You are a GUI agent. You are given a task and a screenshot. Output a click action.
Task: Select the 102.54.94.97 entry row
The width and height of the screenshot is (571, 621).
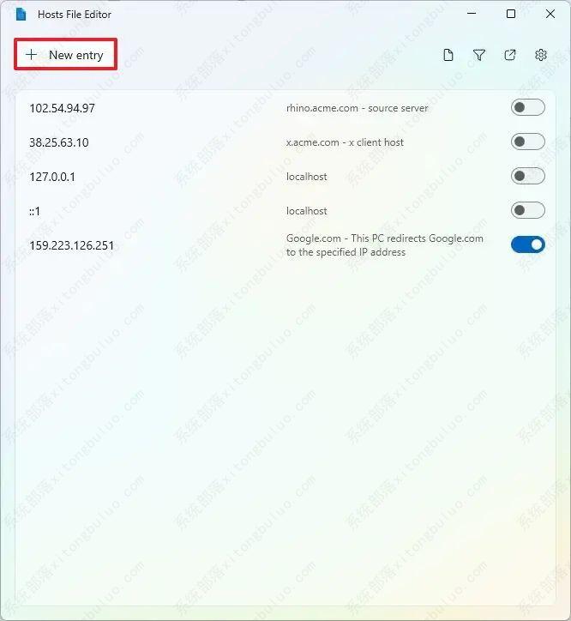coord(285,108)
